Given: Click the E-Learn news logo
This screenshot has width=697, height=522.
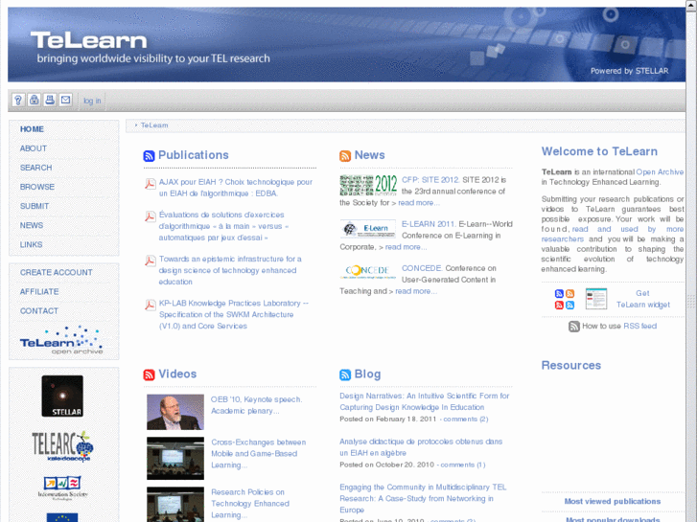Looking at the screenshot, I should pyautogui.click(x=368, y=228).
